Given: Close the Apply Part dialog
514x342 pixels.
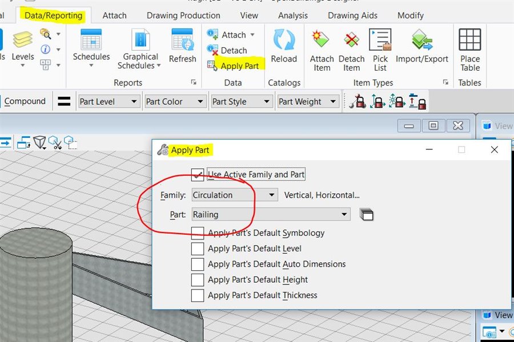Looking at the screenshot, I should click(x=495, y=149).
